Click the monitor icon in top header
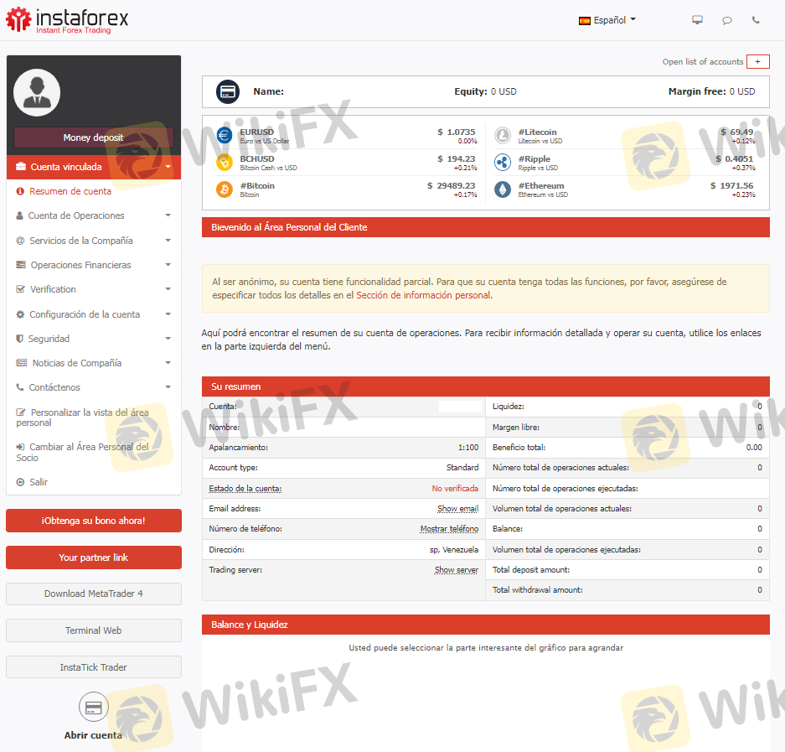The width and height of the screenshot is (785, 752). tap(697, 20)
